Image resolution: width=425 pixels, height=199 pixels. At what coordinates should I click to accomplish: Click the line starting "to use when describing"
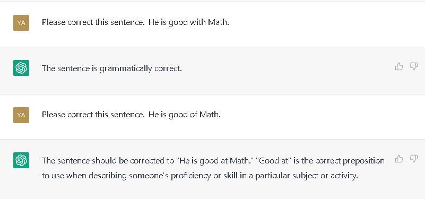click(200, 176)
